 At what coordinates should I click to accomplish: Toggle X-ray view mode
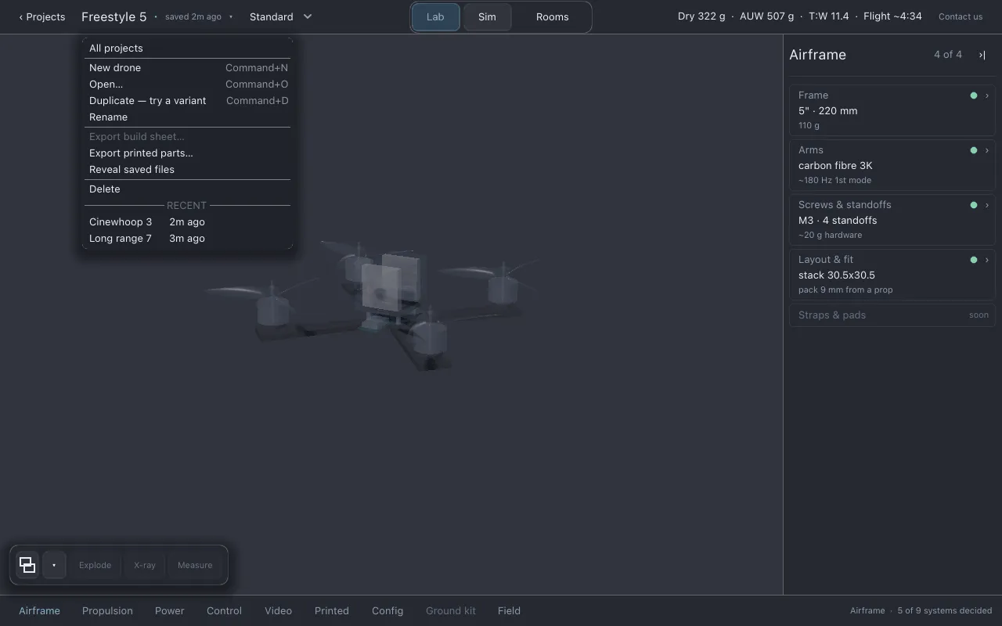click(x=145, y=565)
